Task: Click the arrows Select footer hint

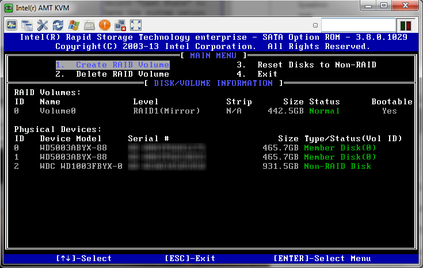Action: tap(84, 259)
